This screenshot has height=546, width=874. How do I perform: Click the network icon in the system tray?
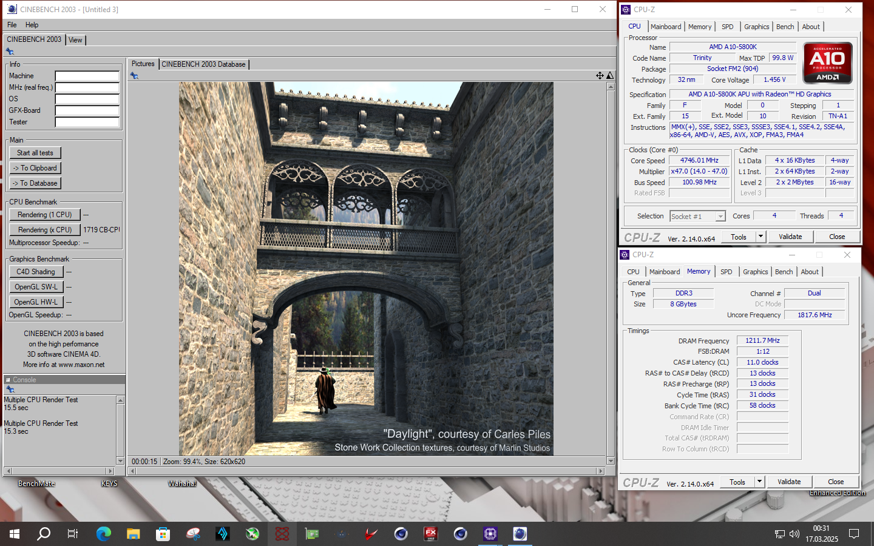tap(780, 534)
